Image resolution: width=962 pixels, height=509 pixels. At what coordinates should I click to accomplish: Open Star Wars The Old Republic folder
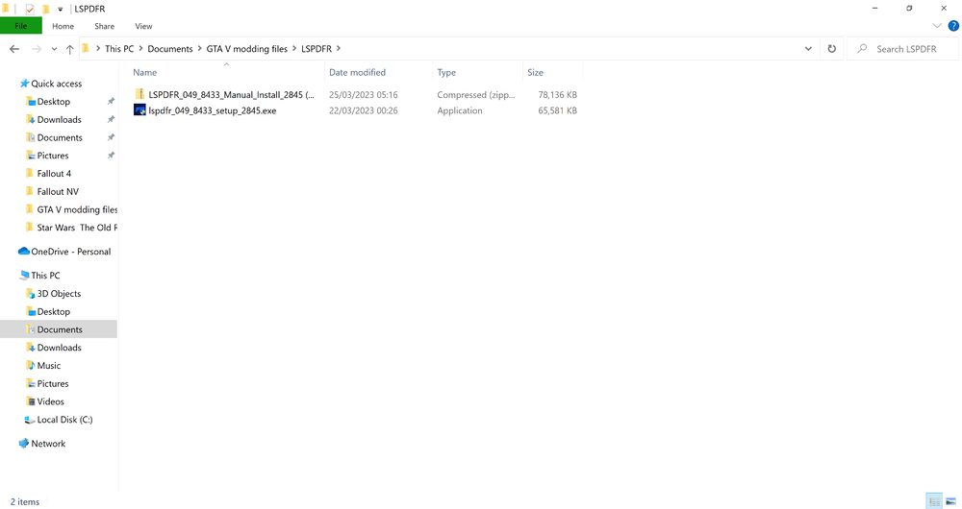point(77,228)
